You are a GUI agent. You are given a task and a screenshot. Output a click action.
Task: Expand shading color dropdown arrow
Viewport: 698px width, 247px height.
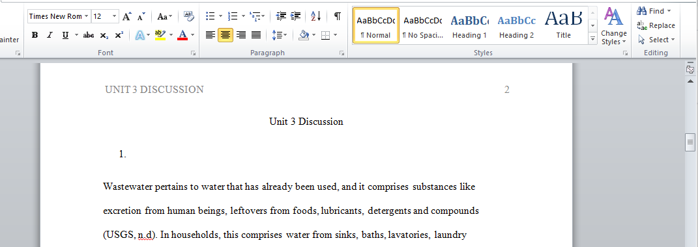[x=313, y=35]
